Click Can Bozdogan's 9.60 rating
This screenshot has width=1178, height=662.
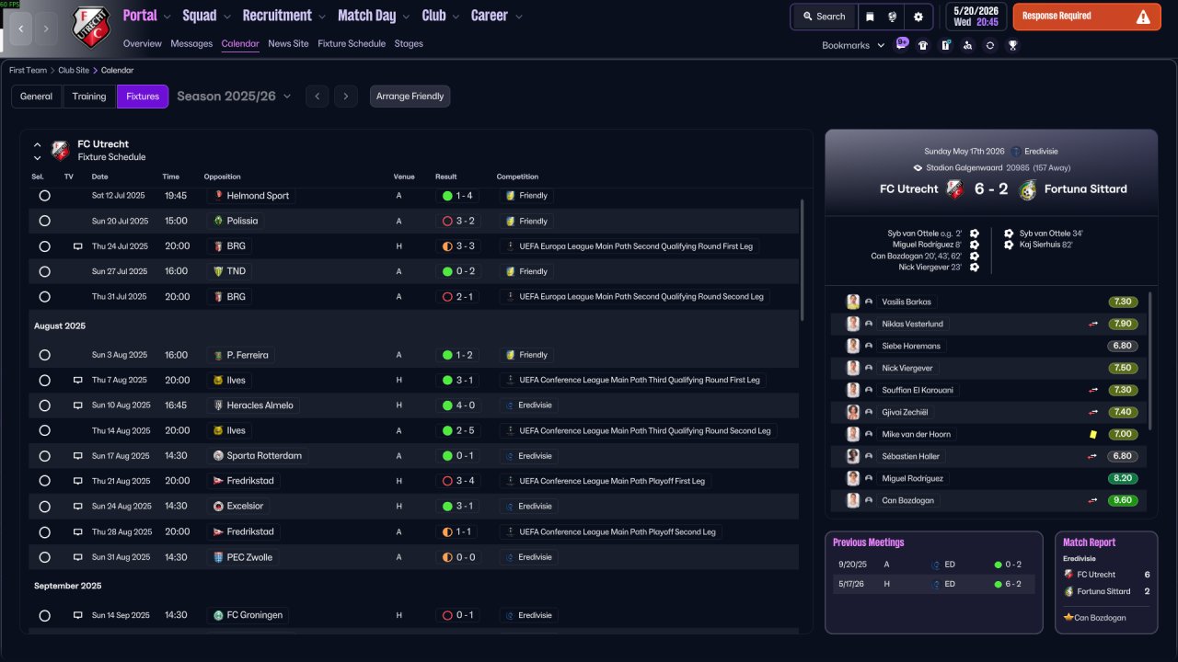tap(1124, 500)
